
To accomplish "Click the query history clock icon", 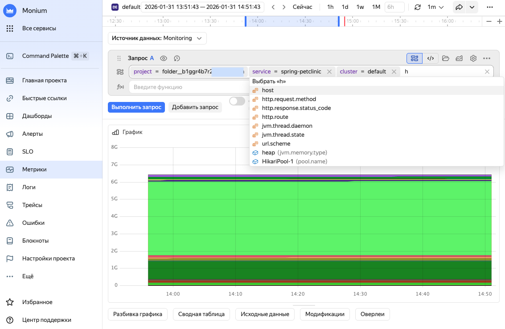I will coord(177,58).
